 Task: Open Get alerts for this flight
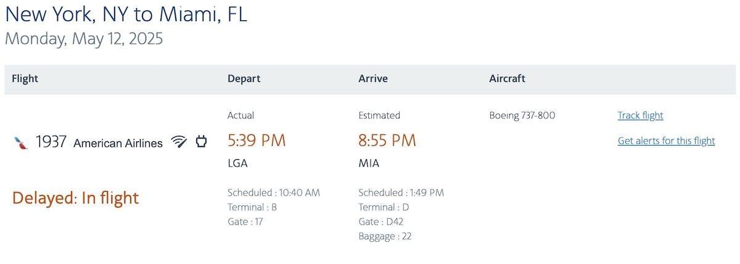666,141
